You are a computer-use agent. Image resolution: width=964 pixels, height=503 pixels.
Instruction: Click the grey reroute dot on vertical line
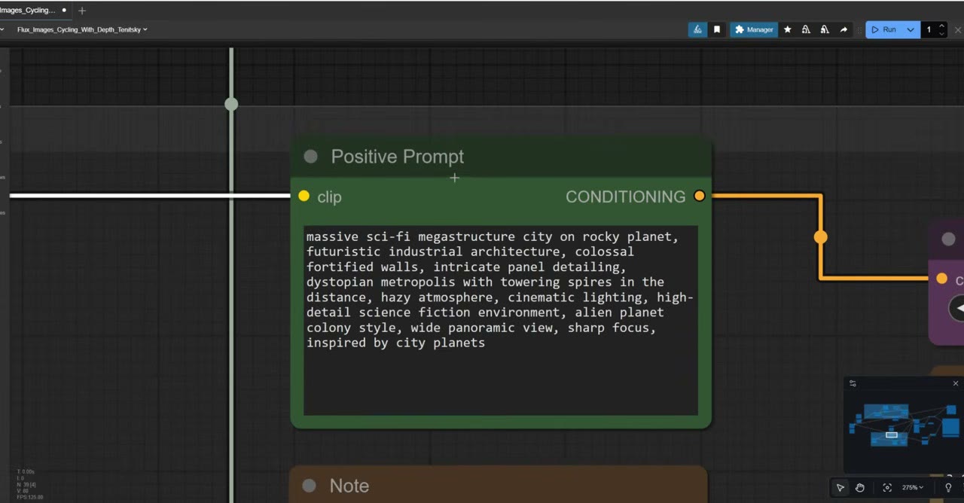point(231,104)
